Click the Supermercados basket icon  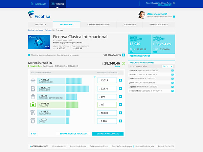pyautogui.click(x=33, y=81)
